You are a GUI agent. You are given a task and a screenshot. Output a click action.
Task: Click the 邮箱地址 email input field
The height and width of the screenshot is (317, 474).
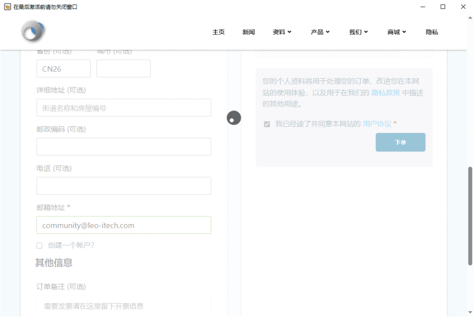pyautogui.click(x=124, y=225)
